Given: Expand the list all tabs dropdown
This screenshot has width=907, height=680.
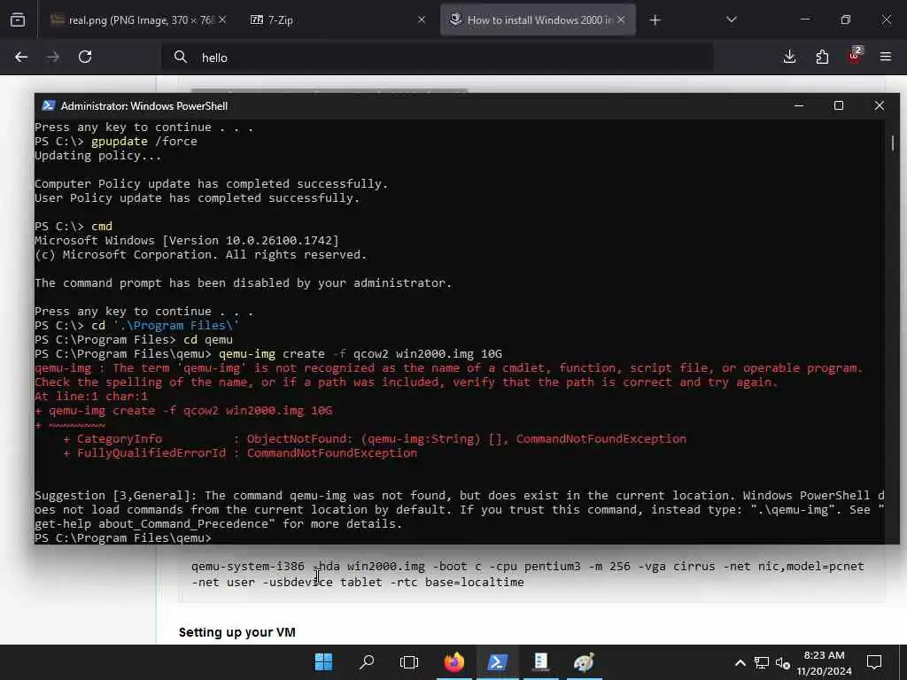Looking at the screenshot, I should click(x=731, y=20).
